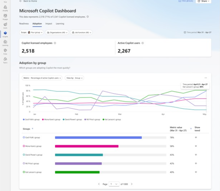
Task: Toggle trend visibility for Kat Larsson's group
Action: click(x=196, y=172)
